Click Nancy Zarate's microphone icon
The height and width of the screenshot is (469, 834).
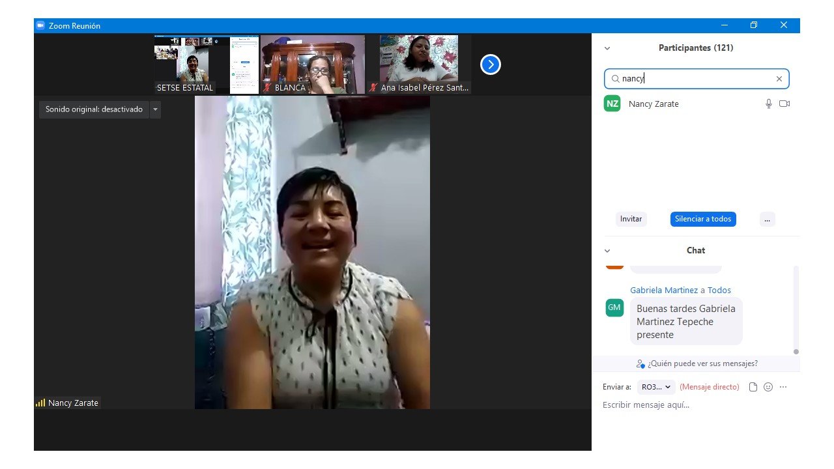coord(769,104)
